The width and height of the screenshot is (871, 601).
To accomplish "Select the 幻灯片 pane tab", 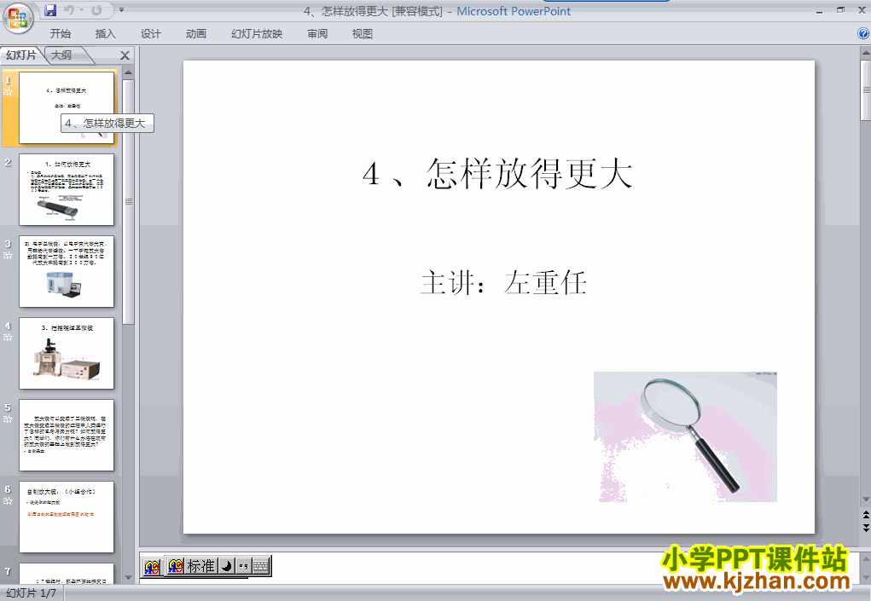I will [21, 55].
